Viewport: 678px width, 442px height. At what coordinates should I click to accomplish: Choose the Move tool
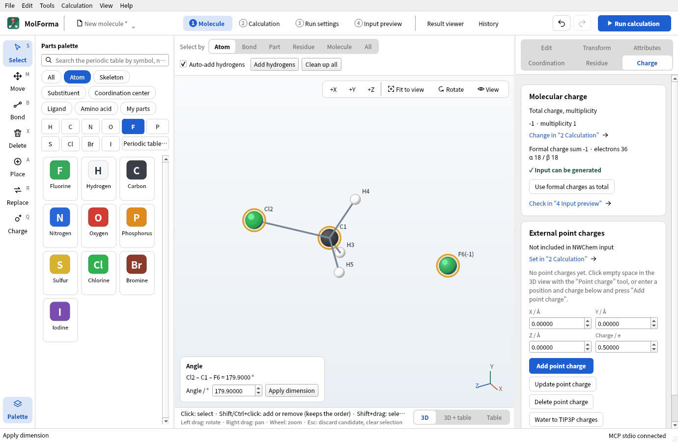point(18,82)
